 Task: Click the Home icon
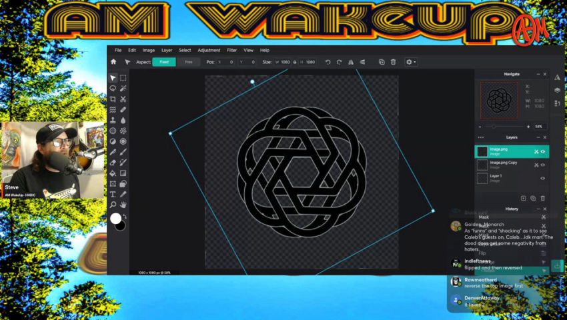pyautogui.click(x=113, y=62)
